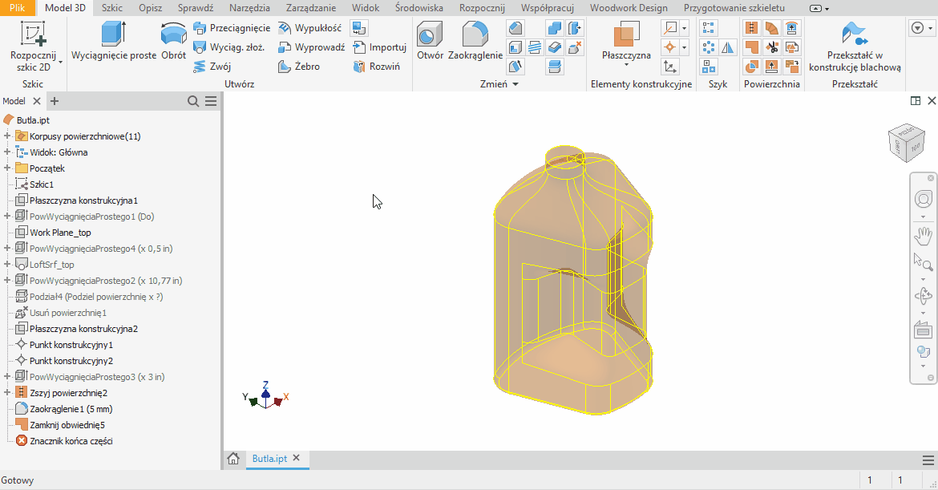Expand the Korpusy powierzchniowe(11) node
938x490 pixels.
[x=7, y=136]
